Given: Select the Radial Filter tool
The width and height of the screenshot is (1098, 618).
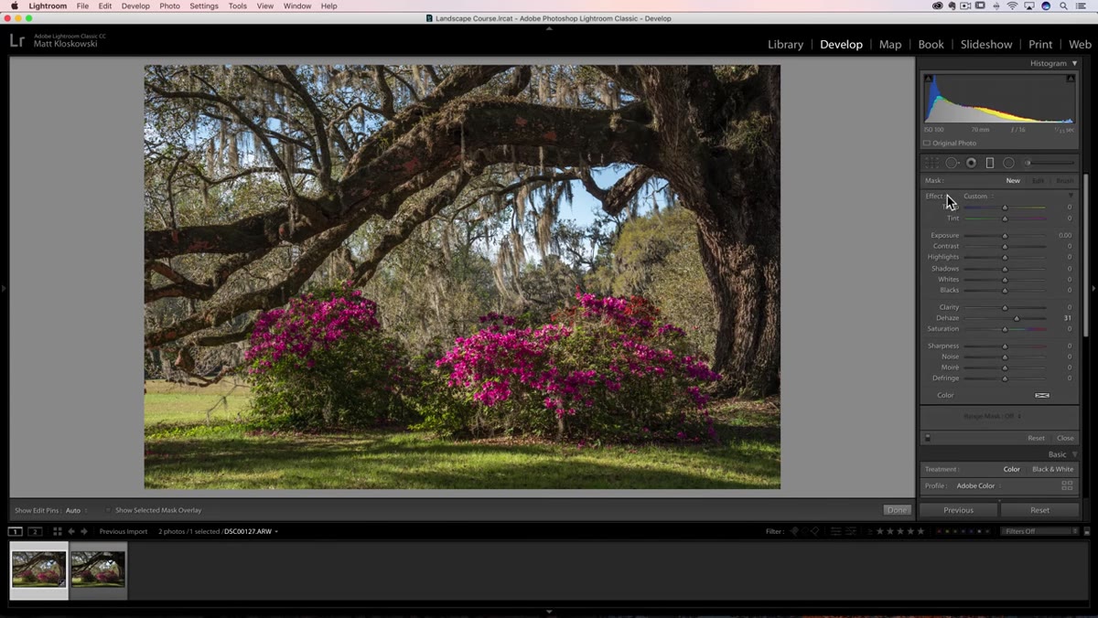Looking at the screenshot, I should [x=1008, y=163].
